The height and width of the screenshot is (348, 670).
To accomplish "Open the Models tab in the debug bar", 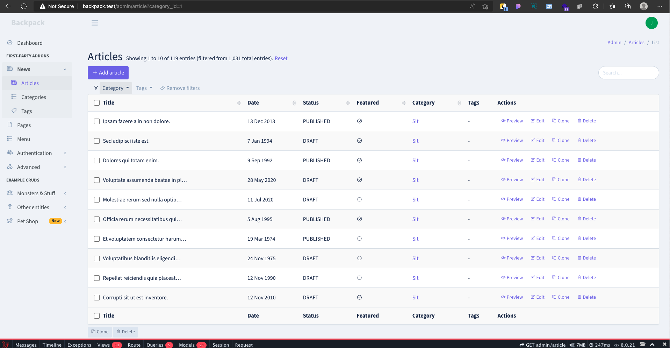I will [187, 345].
